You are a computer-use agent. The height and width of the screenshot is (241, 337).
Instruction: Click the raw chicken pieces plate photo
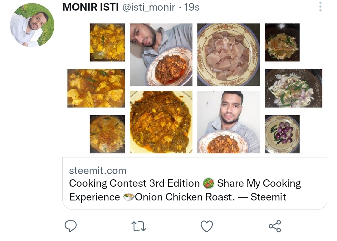pyautogui.click(x=228, y=55)
